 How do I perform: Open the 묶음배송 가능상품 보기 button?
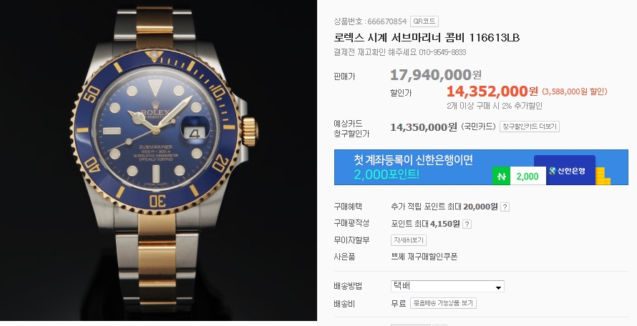point(443,303)
